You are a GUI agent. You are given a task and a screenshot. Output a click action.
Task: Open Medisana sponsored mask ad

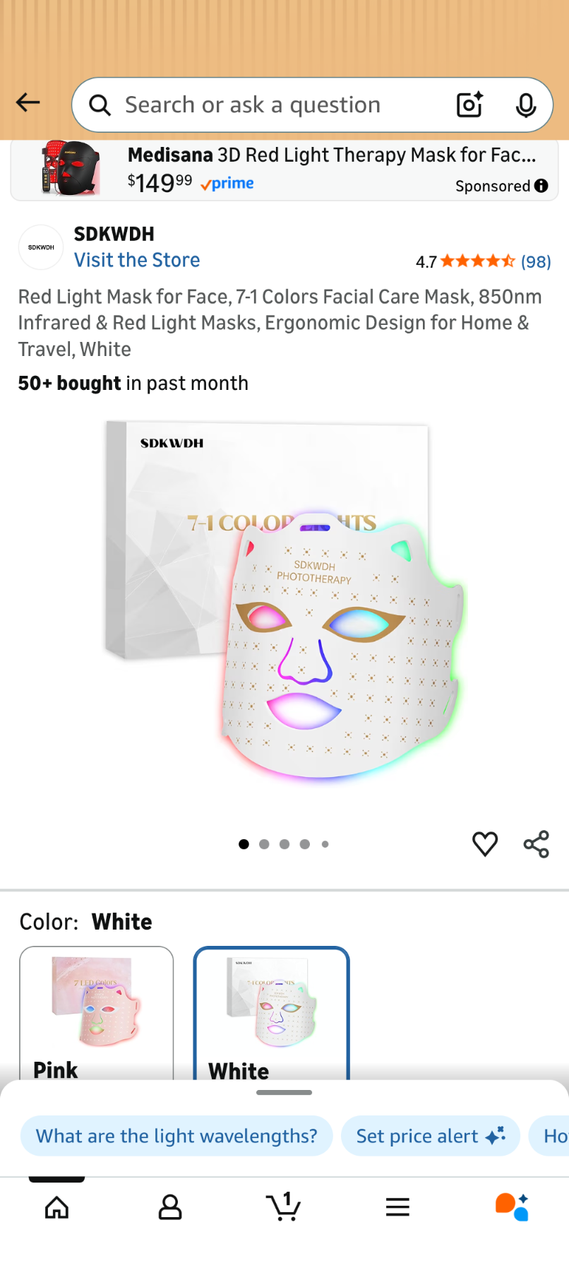click(284, 170)
